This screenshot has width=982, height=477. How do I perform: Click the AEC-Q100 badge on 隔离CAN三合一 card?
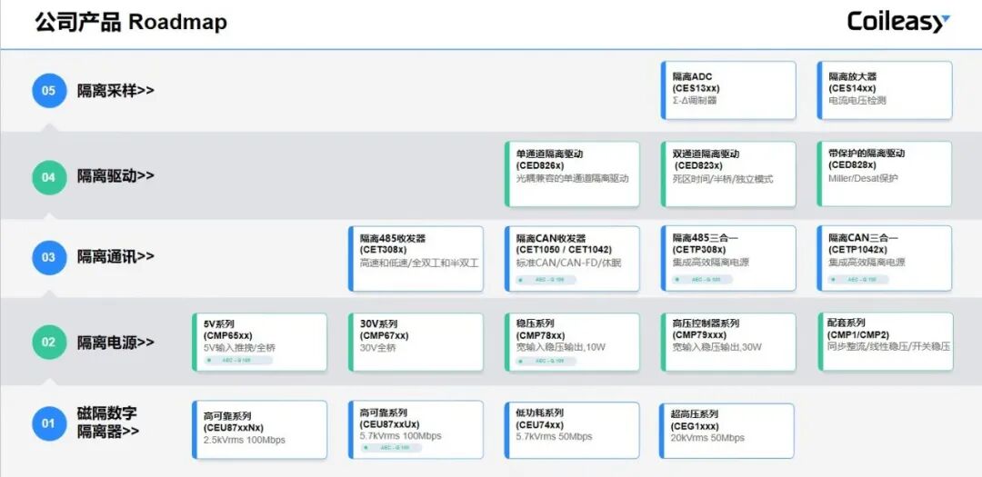[x=858, y=279]
